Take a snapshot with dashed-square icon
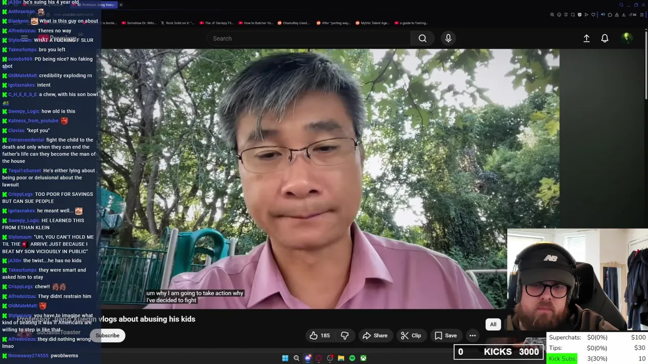This screenshot has height=364, width=648. point(573,15)
